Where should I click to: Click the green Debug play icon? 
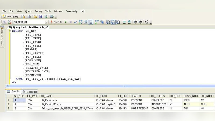[x=66, y=22]
